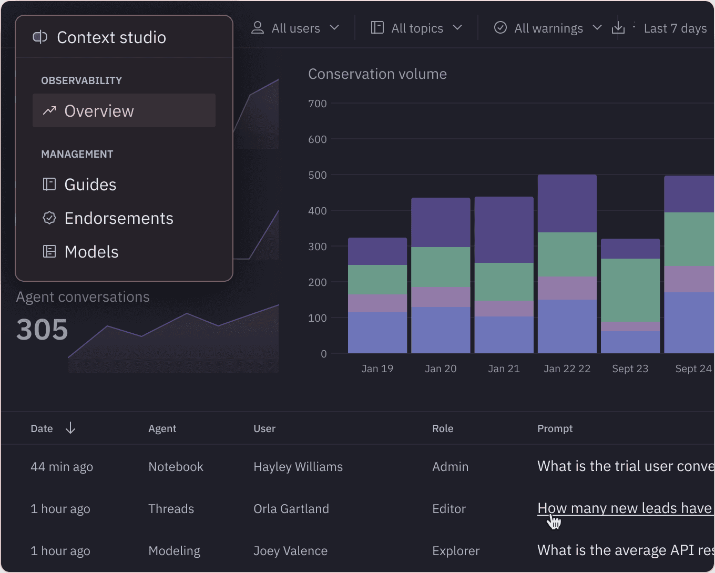Click the Context studio logo icon
The height and width of the screenshot is (573, 715).
pos(40,37)
